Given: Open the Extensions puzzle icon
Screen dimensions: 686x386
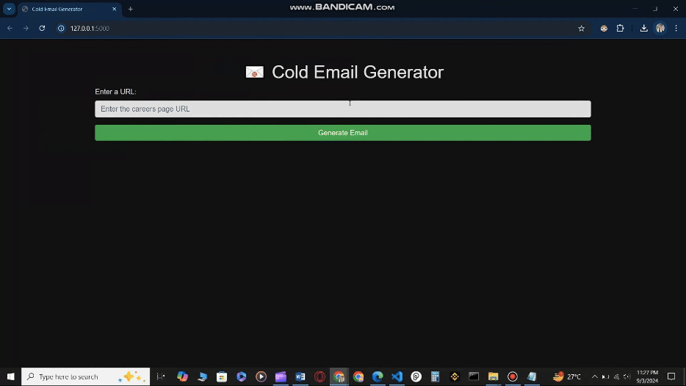Looking at the screenshot, I should [x=620, y=29].
